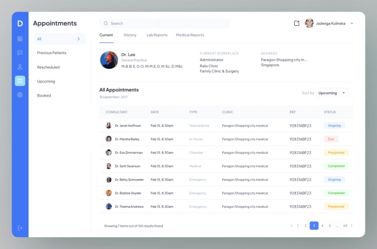Switch to the History tab
The image size is (377, 249).
[130, 35]
